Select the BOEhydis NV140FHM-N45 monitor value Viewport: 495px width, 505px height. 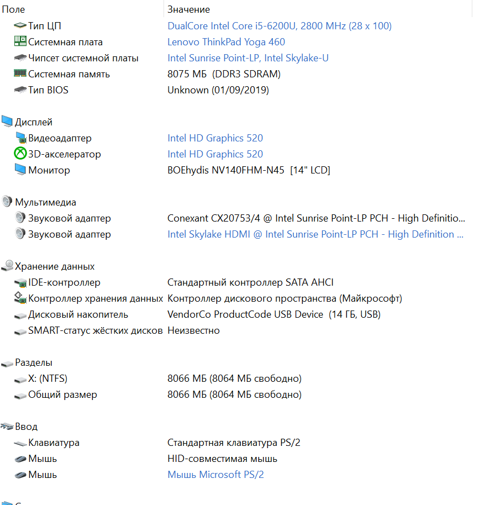[x=249, y=170]
